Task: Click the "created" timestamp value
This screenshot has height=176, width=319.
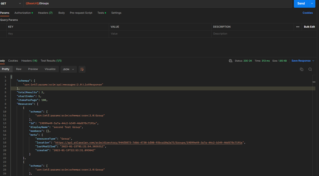Action: [74, 150]
